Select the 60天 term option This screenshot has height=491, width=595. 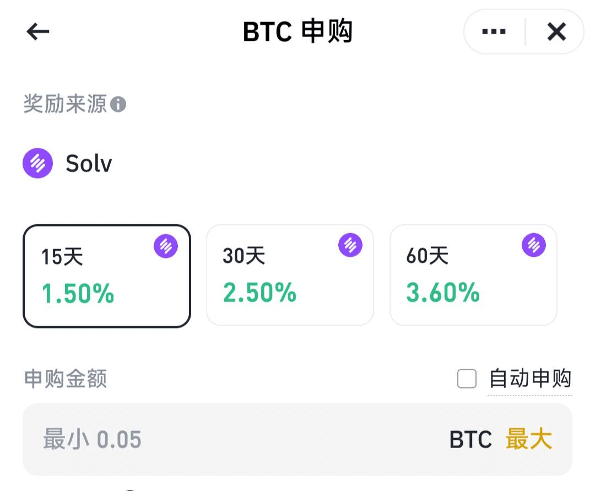[474, 275]
